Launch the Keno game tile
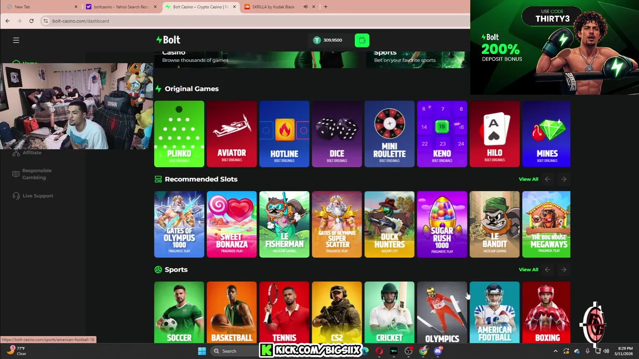Viewport: 639px width, 359px height. 442,134
